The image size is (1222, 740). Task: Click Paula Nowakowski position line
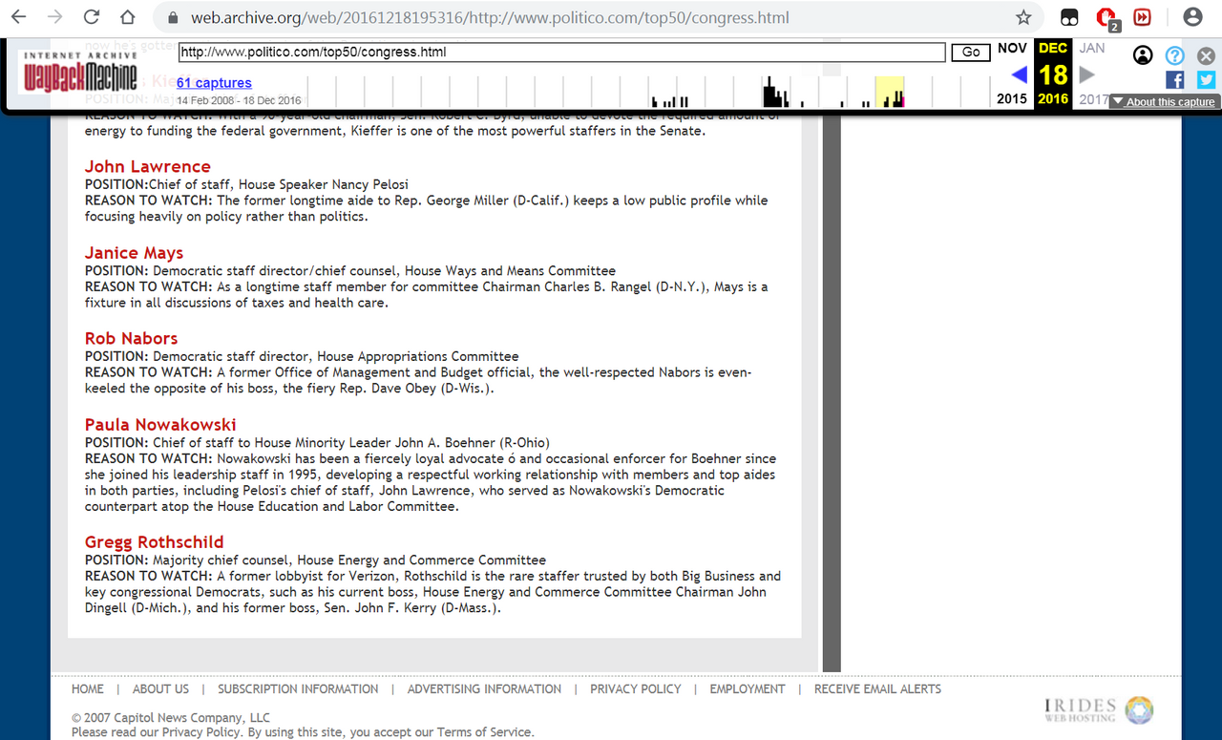[x=317, y=442]
